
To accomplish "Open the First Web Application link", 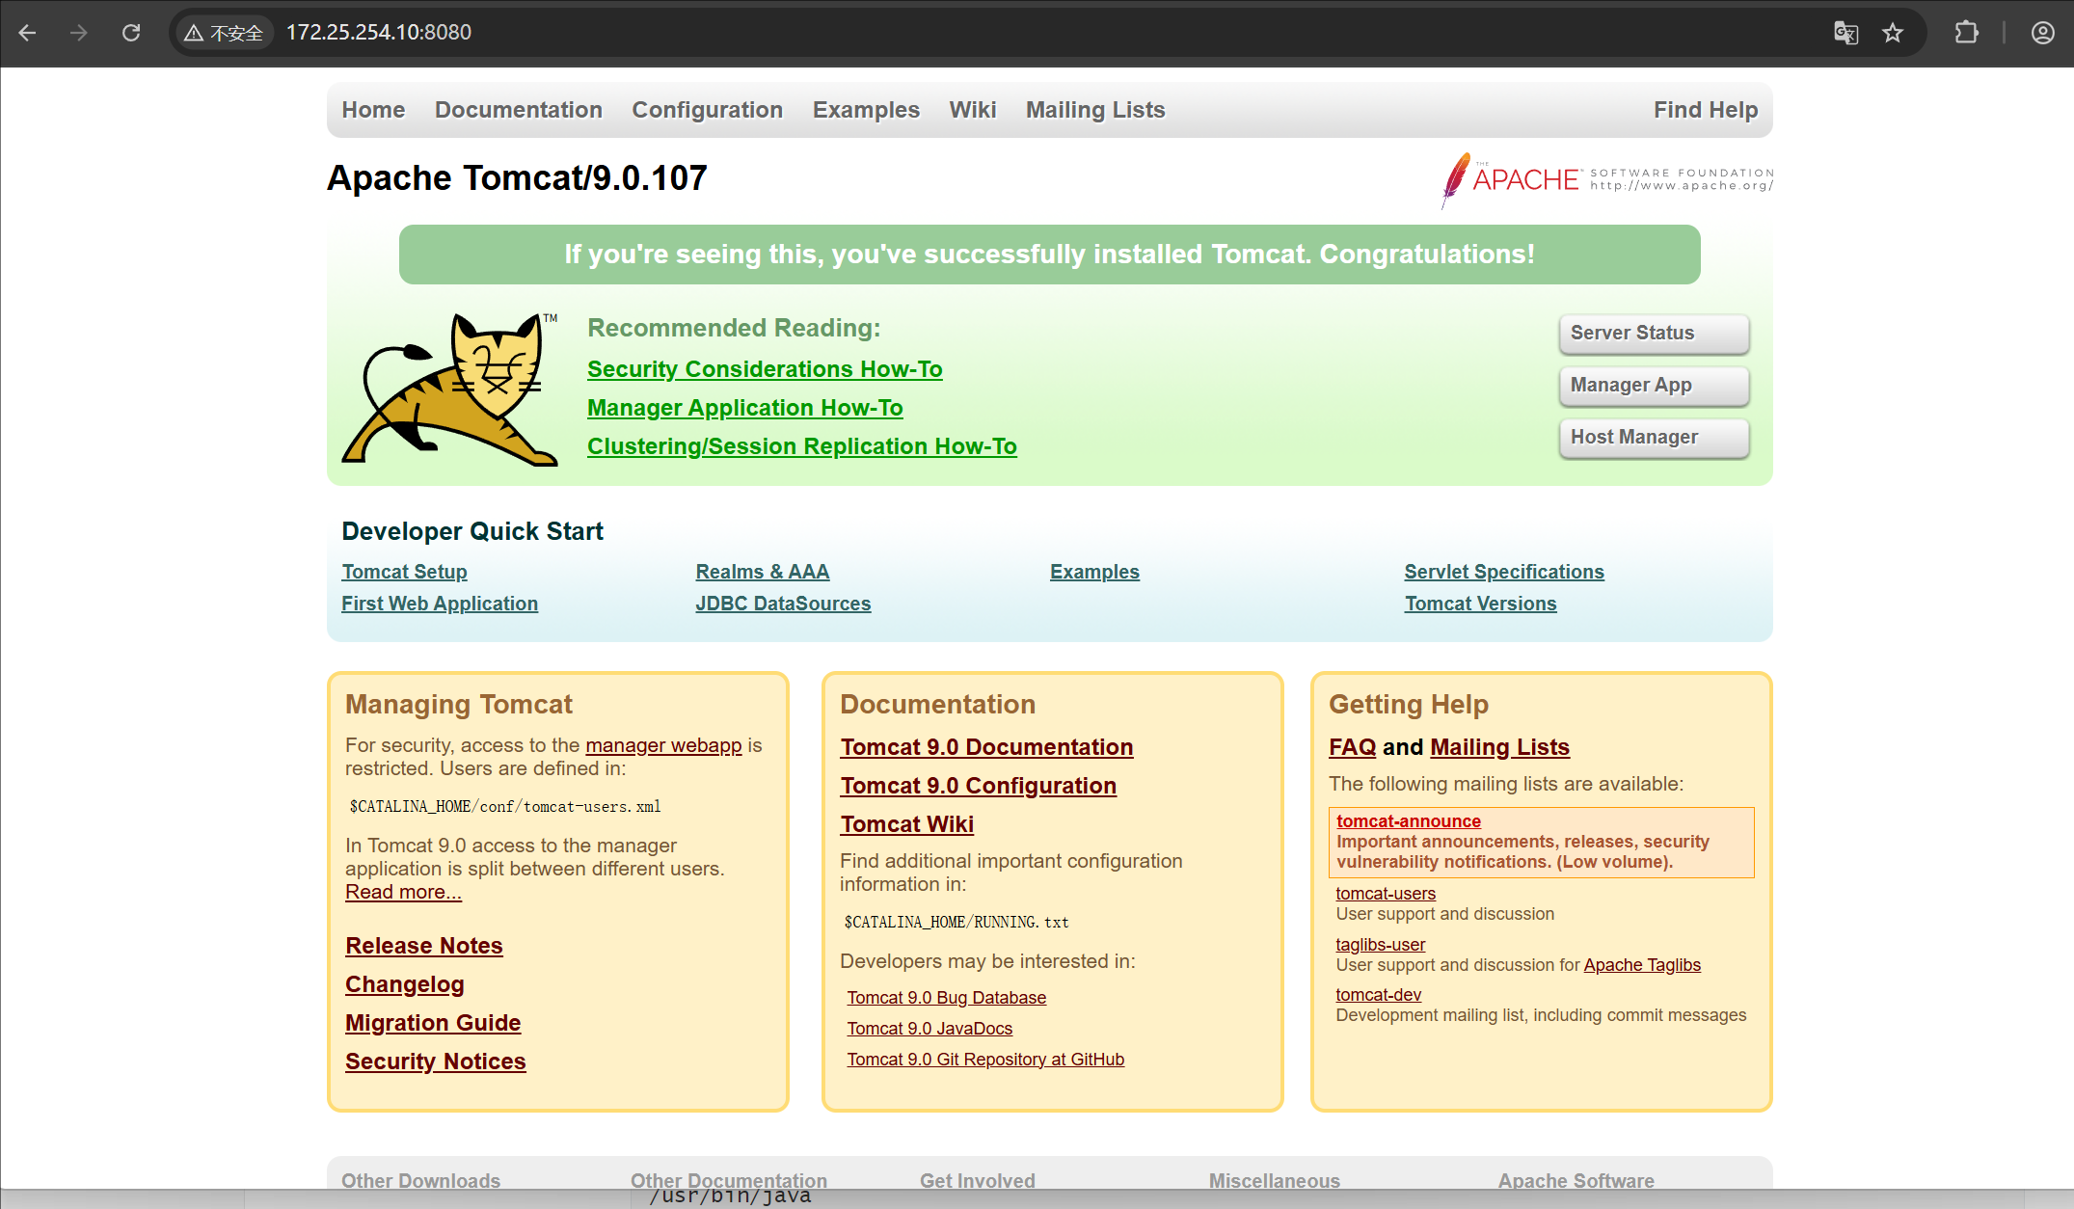I will pos(440,604).
